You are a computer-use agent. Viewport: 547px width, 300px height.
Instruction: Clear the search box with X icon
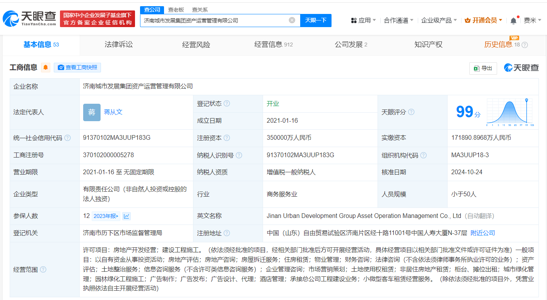pyautogui.click(x=292, y=20)
